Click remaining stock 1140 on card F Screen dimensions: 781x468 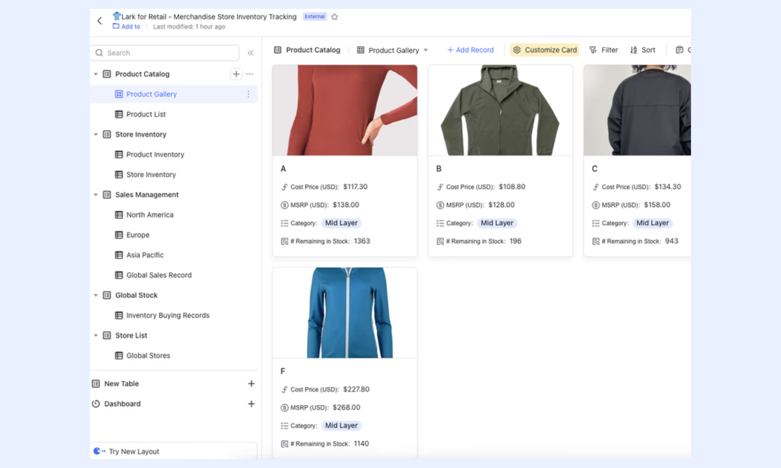tap(361, 444)
